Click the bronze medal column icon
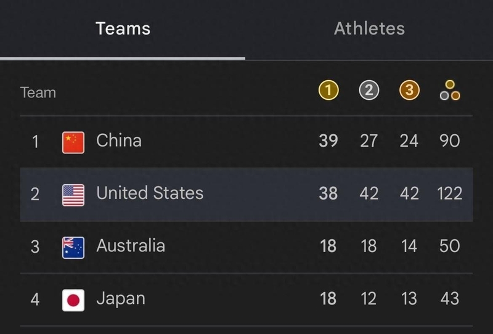Image resolution: width=493 pixels, height=334 pixels. tap(409, 91)
